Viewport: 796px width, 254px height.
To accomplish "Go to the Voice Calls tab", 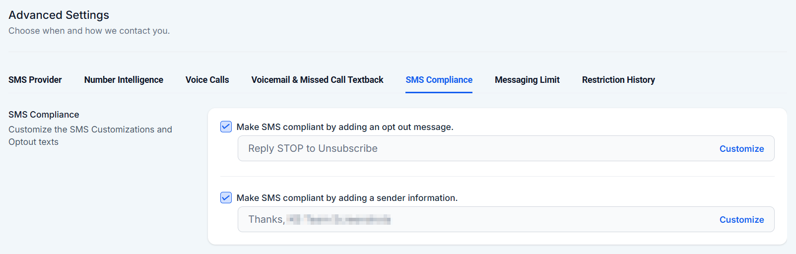I will point(207,80).
